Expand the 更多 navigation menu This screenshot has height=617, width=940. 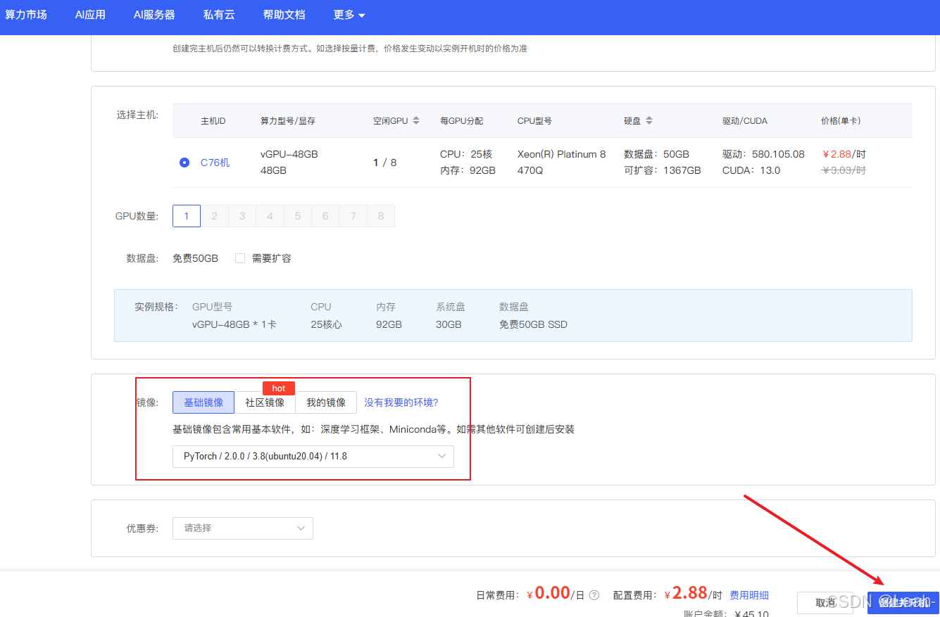coord(349,14)
